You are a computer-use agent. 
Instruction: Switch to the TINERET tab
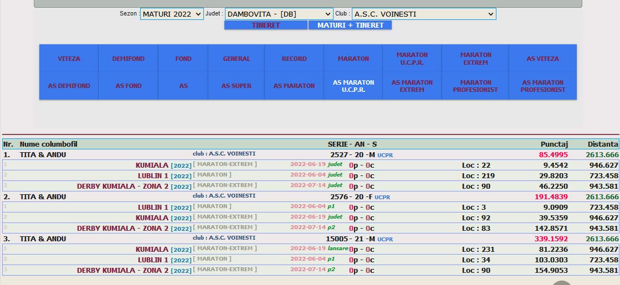pos(266,25)
